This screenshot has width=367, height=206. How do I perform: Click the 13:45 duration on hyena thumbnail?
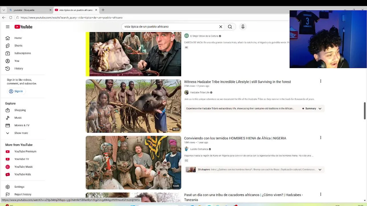tap(176, 186)
